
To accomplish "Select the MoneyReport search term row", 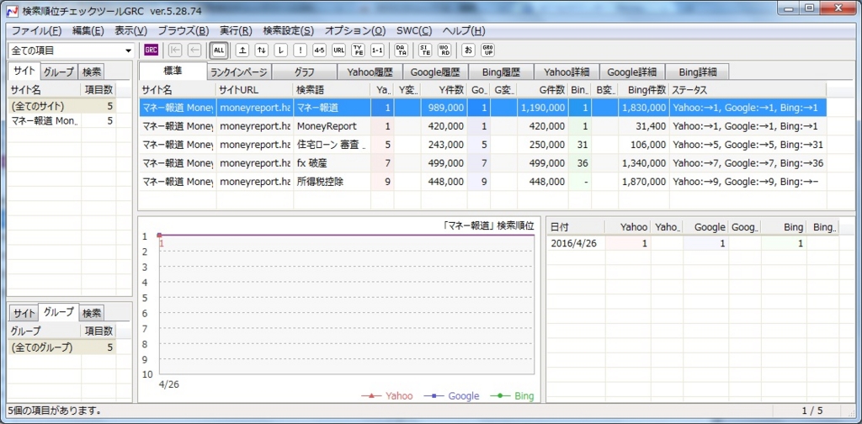I will click(x=482, y=126).
